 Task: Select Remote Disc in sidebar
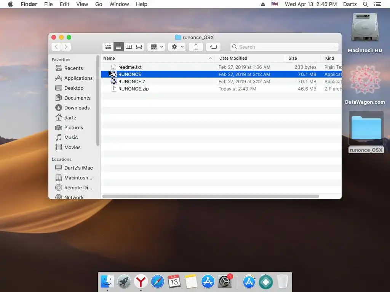(x=74, y=188)
